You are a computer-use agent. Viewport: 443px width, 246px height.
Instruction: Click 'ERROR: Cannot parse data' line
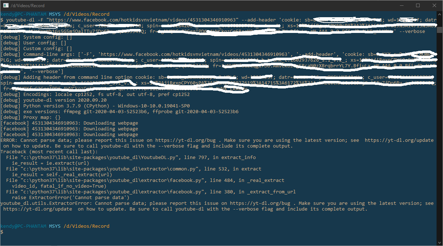click(x=217, y=143)
